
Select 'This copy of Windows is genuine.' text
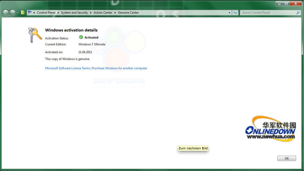tap(67, 59)
